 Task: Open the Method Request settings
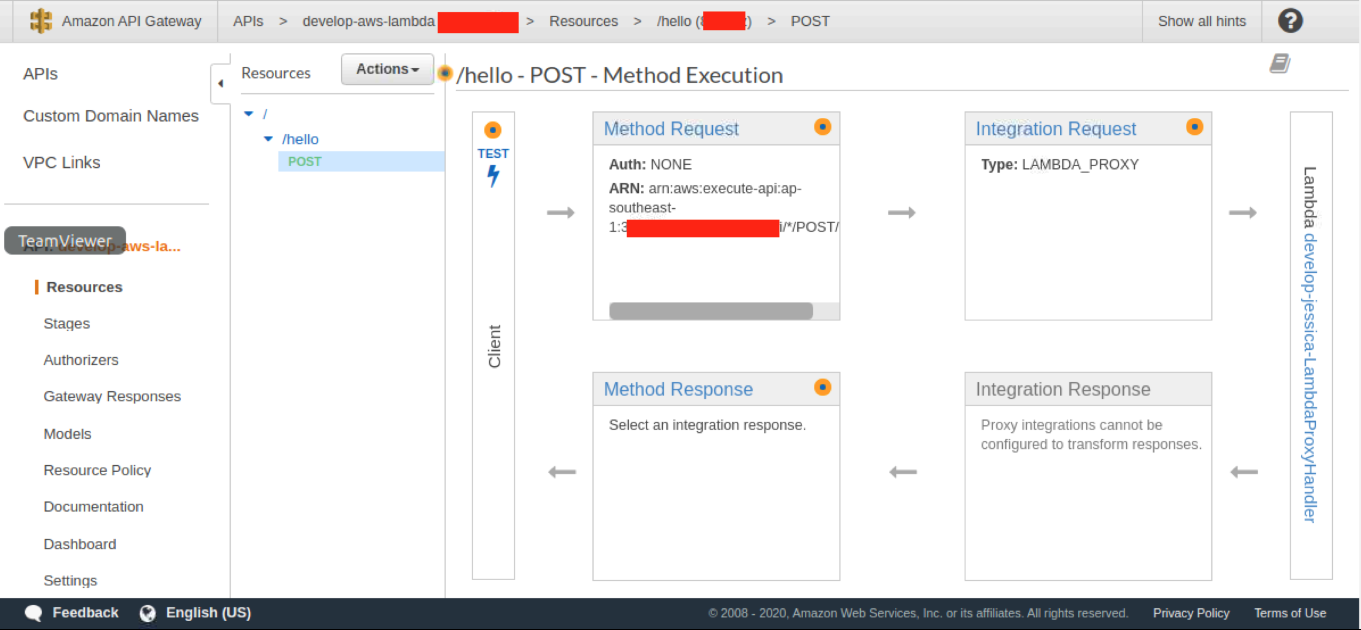671,128
